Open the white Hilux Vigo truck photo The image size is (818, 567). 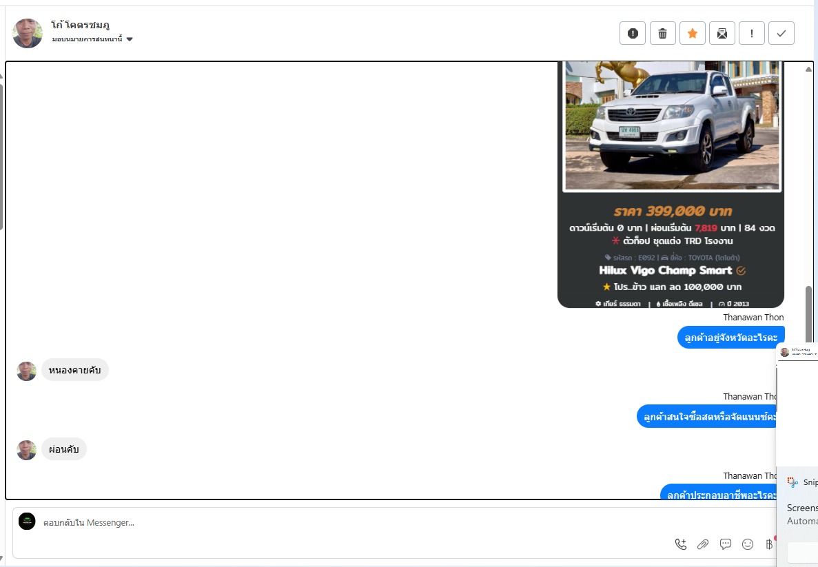point(672,125)
